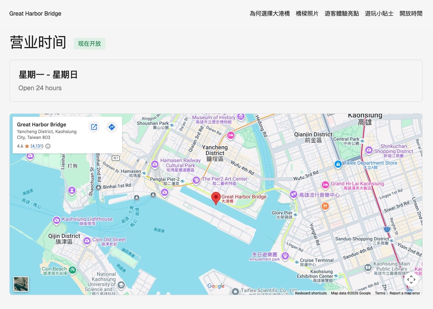This screenshot has width=433, height=309.
Task: Jump to the 遊玩小貼士 section
Action: coord(379,14)
